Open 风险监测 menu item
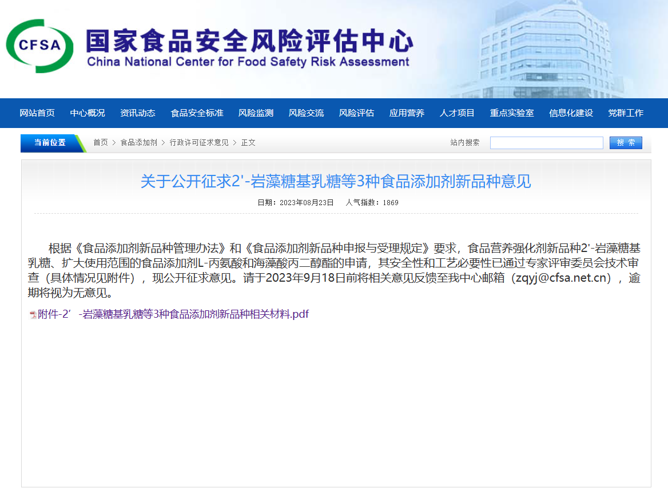This screenshot has height=492, width=668. click(x=256, y=113)
